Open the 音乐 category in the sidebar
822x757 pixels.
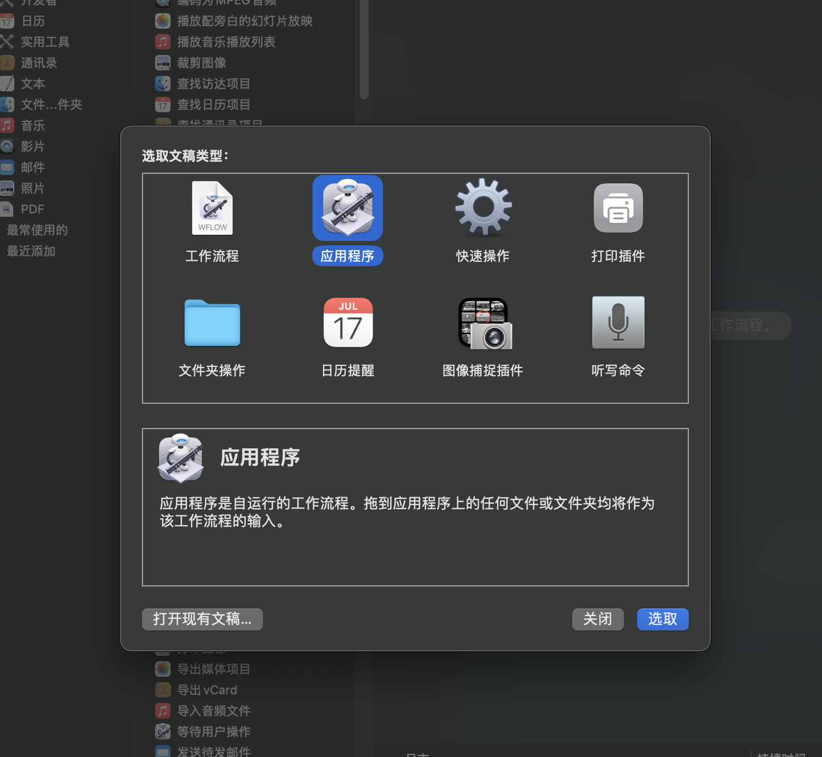click(x=32, y=125)
